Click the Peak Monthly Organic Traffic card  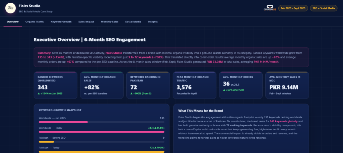pos(195,85)
